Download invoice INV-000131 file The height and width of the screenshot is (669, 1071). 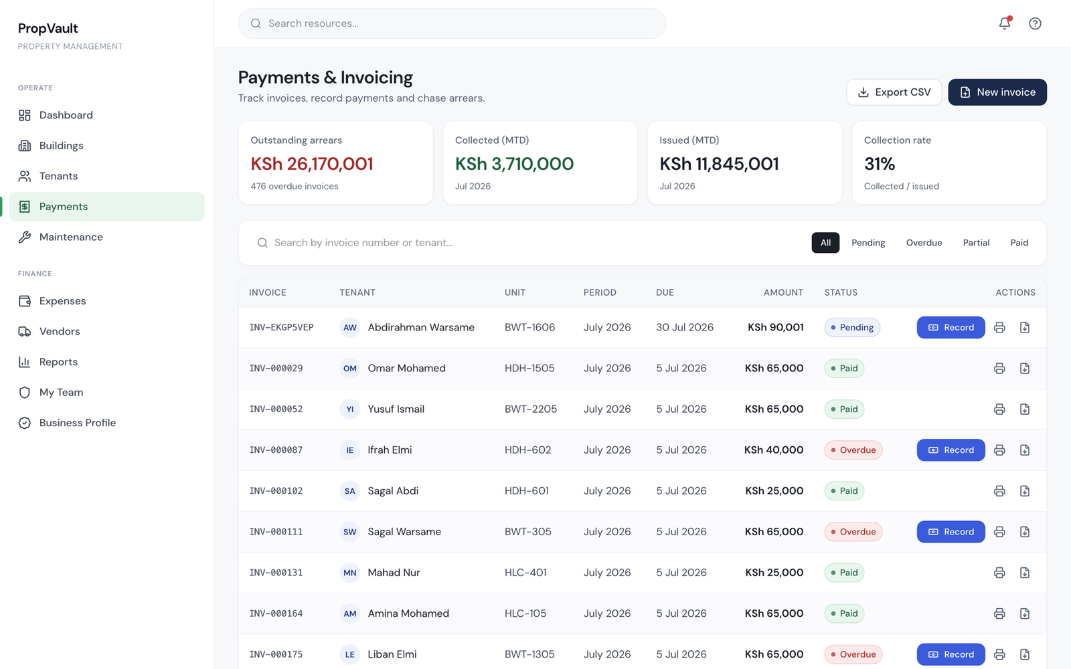coord(1025,573)
